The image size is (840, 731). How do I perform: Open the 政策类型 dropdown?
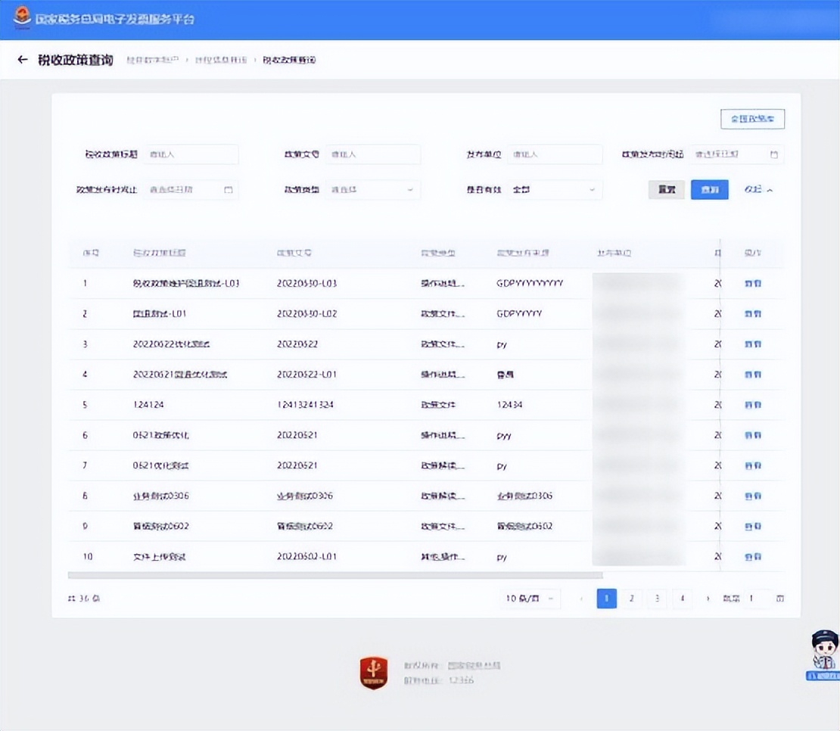[x=372, y=189]
